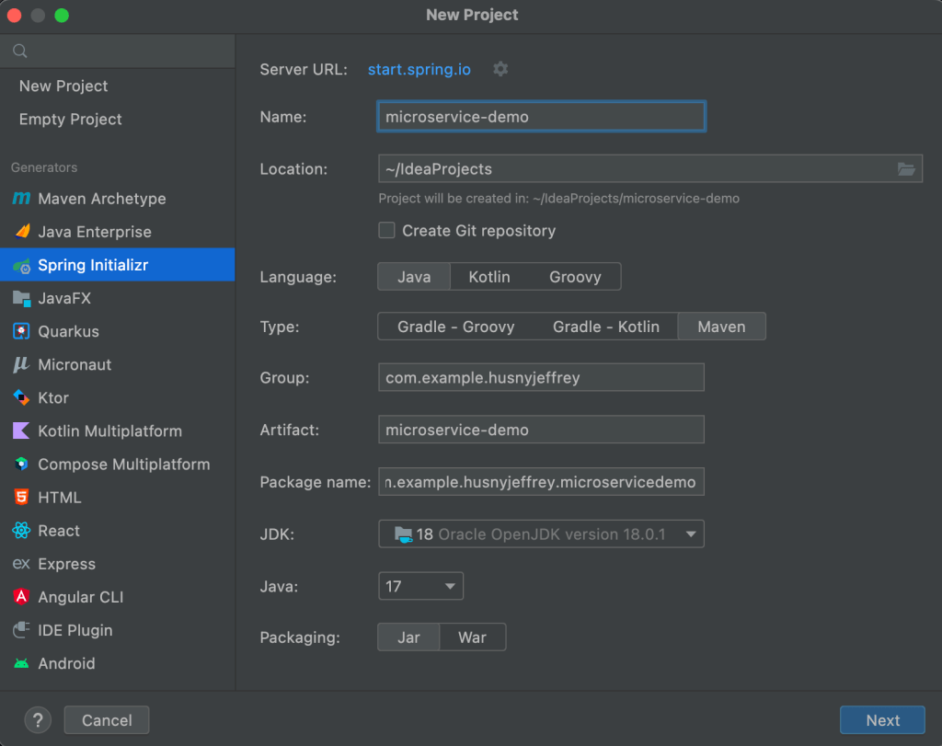Viewport: 942px width, 746px height.
Task: Select the Maven Archetype generator icon
Action: tap(22, 198)
